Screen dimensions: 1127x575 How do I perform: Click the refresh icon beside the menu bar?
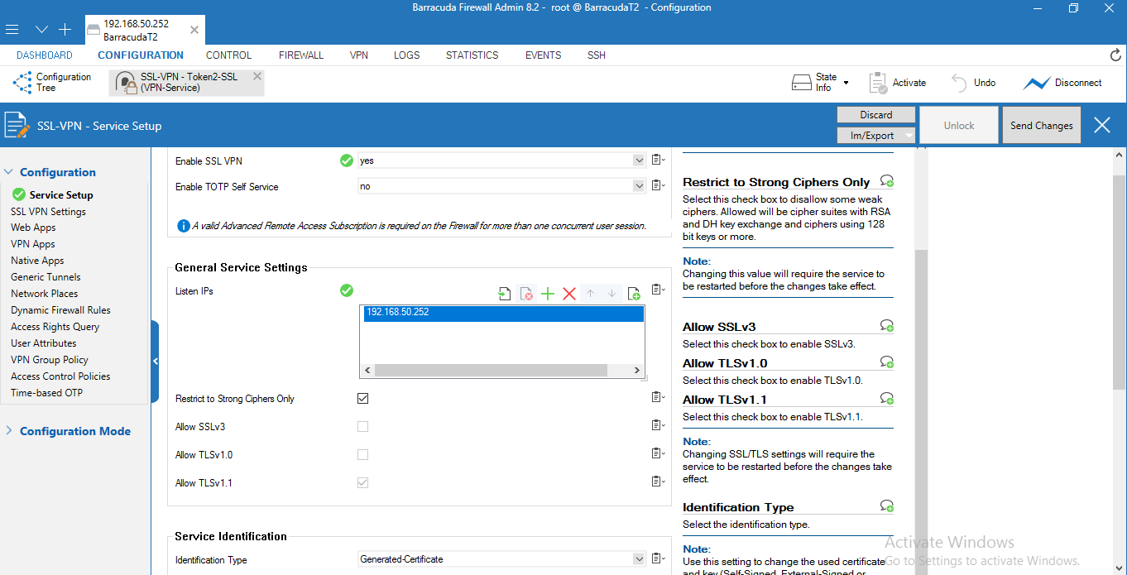(1115, 55)
